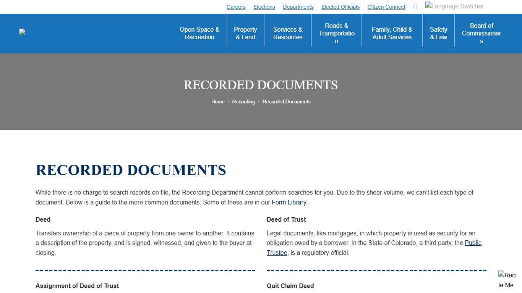The width and height of the screenshot is (522, 293).
Task: Open the site search icon
Action: 415,6
